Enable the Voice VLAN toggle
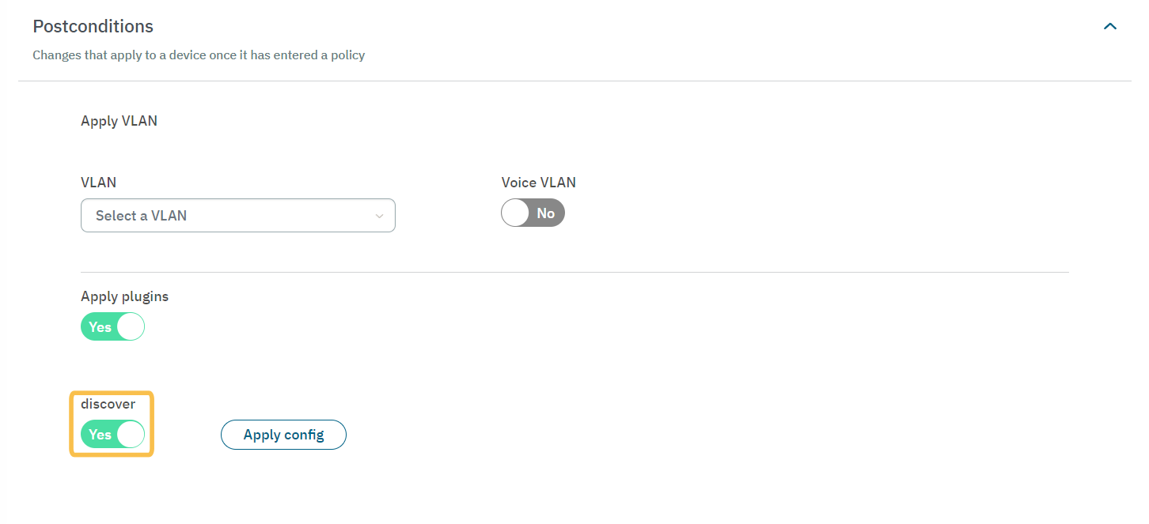This screenshot has height=524, width=1149. click(533, 213)
